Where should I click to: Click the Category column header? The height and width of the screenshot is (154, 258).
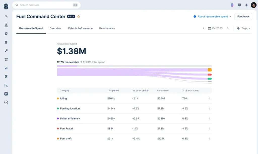click(64, 90)
